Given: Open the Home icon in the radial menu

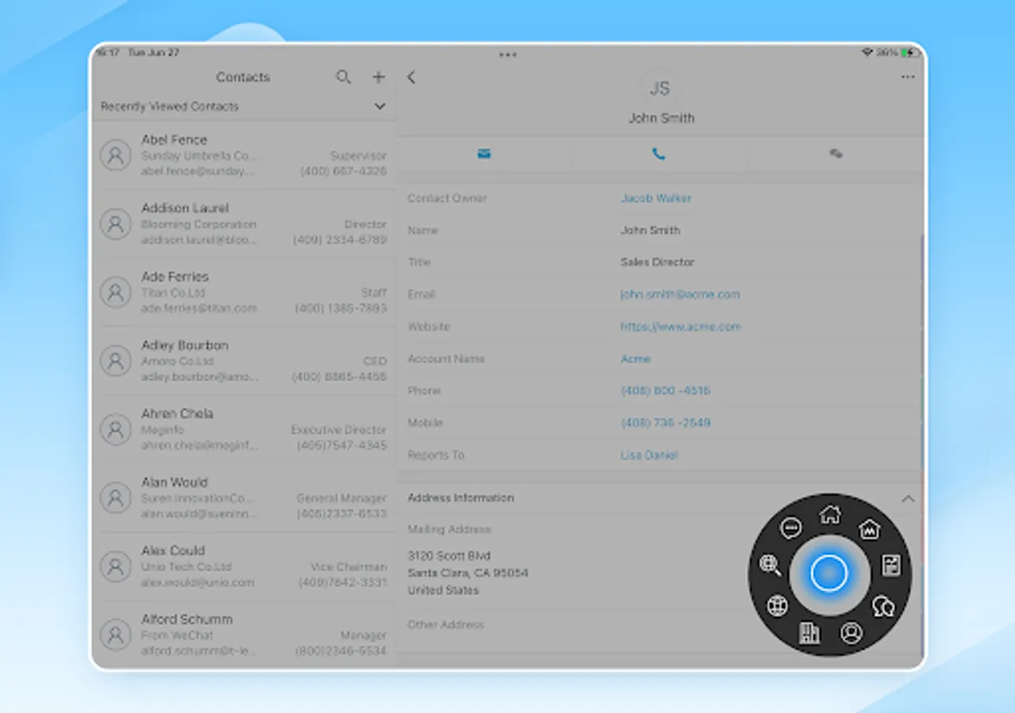Looking at the screenshot, I should pyautogui.click(x=830, y=514).
